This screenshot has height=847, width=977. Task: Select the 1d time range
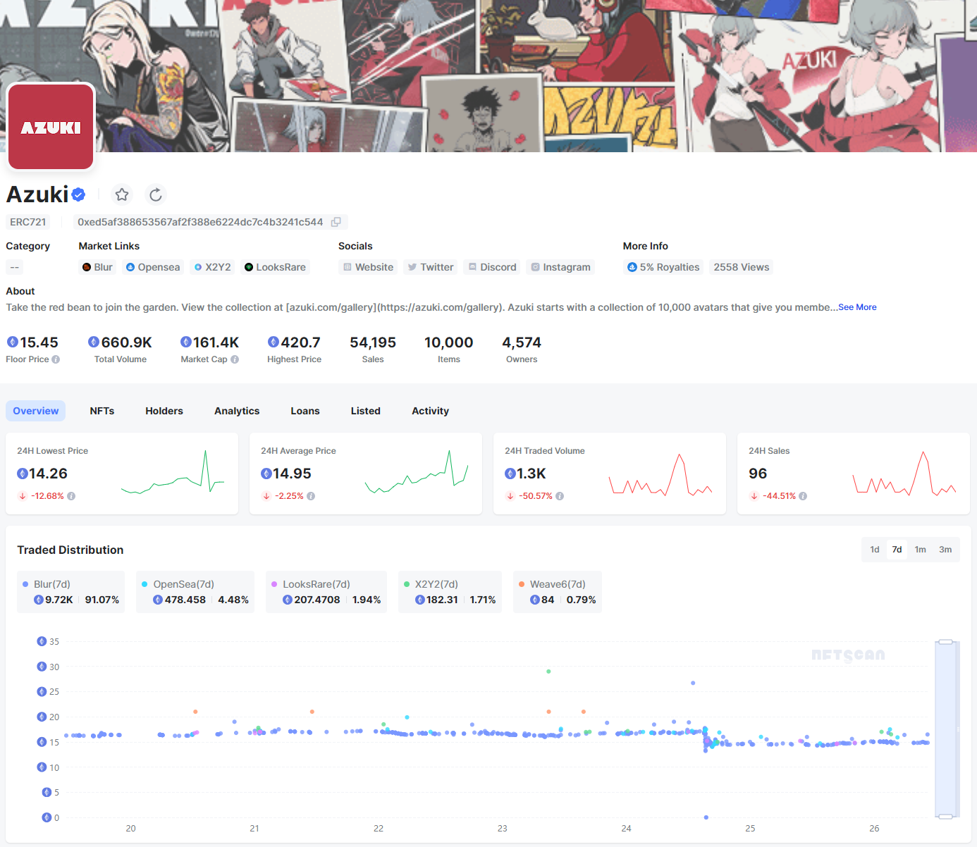874,550
